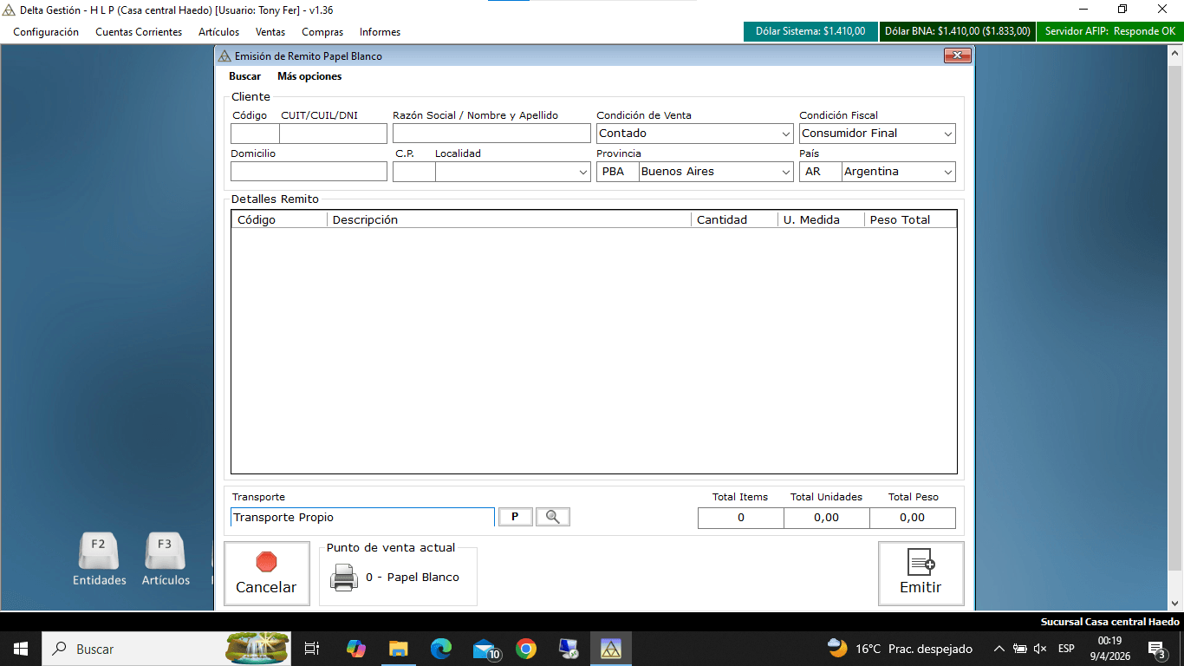This screenshot has height=666, width=1184.
Task: Click the P transport button
Action: pyautogui.click(x=516, y=517)
